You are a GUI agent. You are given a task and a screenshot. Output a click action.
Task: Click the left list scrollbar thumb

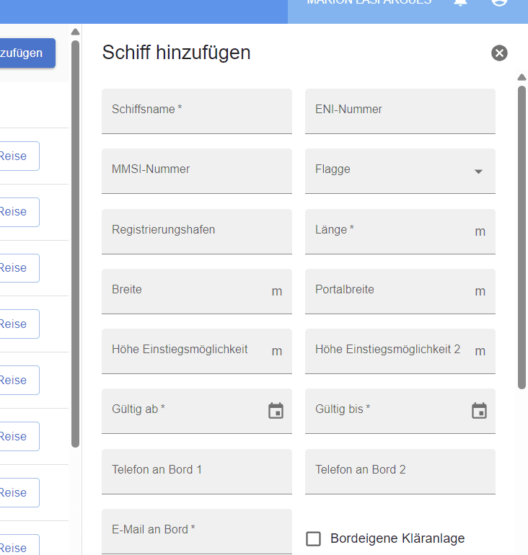pyautogui.click(x=75, y=244)
